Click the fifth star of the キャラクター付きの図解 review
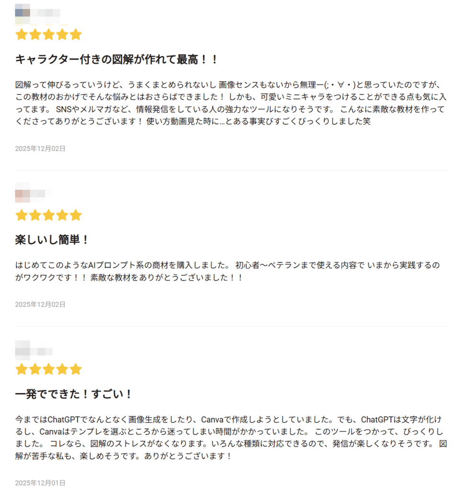The width and height of the screenshot is (453, 491). (76, 35)
